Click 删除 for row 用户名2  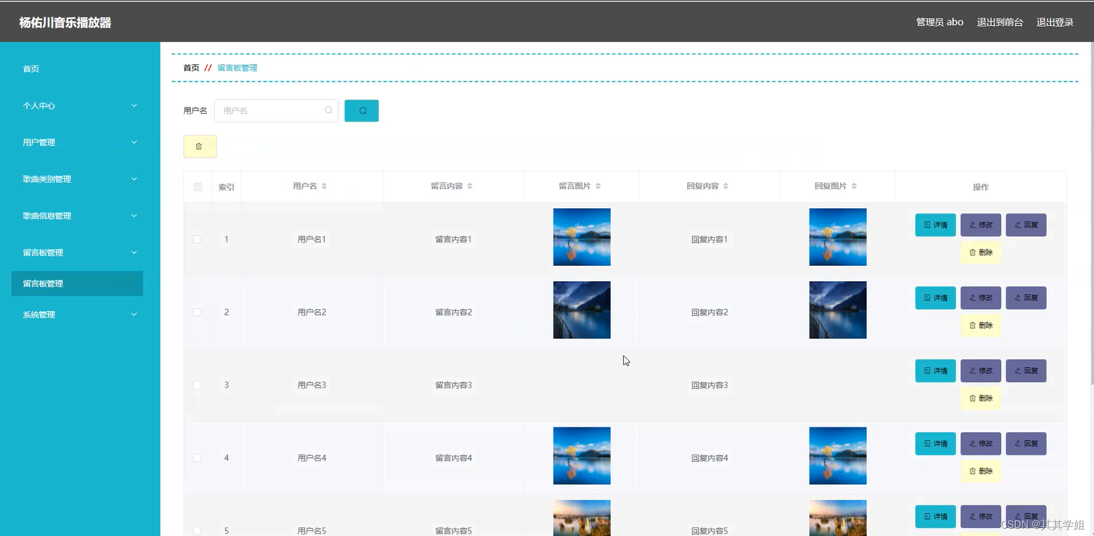pos(981,325)
